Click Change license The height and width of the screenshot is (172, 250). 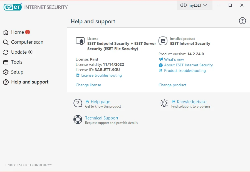[x=88, y=85]
